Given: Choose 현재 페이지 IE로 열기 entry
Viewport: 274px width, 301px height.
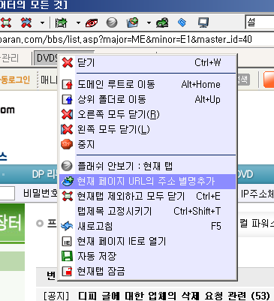Looking at the screenshot, I should click(148, 242).
